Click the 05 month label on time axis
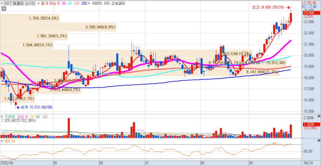The image size is (321, 166). pos(55,163)
